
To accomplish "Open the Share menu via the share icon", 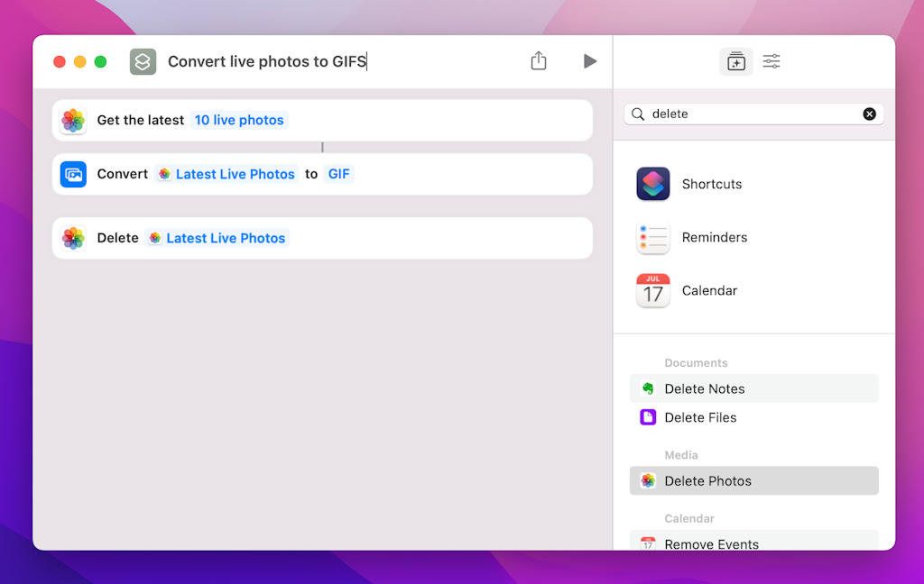I will [539, 60].
